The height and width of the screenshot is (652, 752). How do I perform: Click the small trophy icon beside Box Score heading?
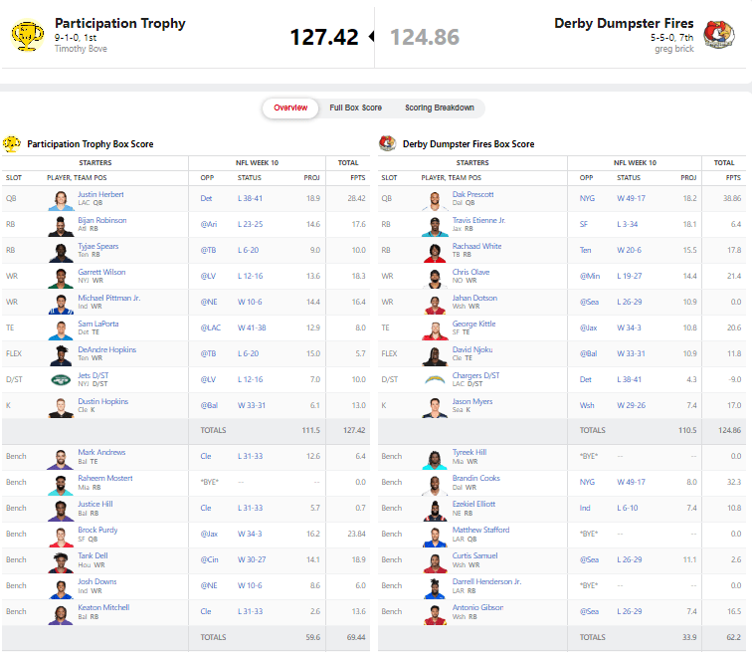[12, 144]
